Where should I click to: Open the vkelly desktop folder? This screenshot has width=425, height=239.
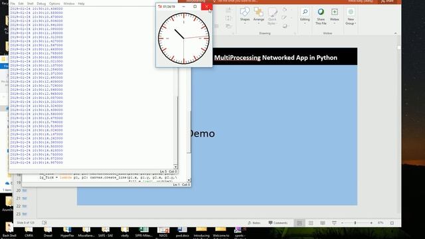click(125, 232)
